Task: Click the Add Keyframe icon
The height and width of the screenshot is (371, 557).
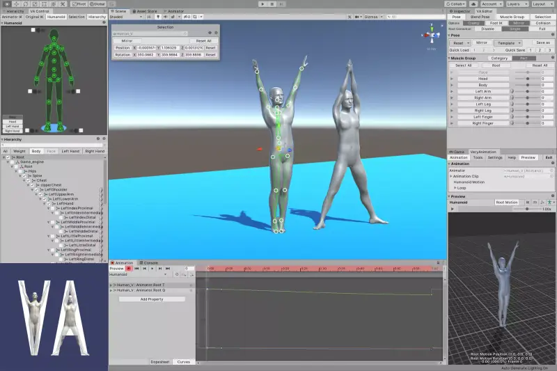Action: coord(184,274)
